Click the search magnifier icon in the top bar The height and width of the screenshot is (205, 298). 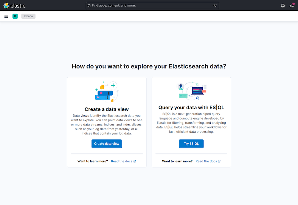(89, 6)
